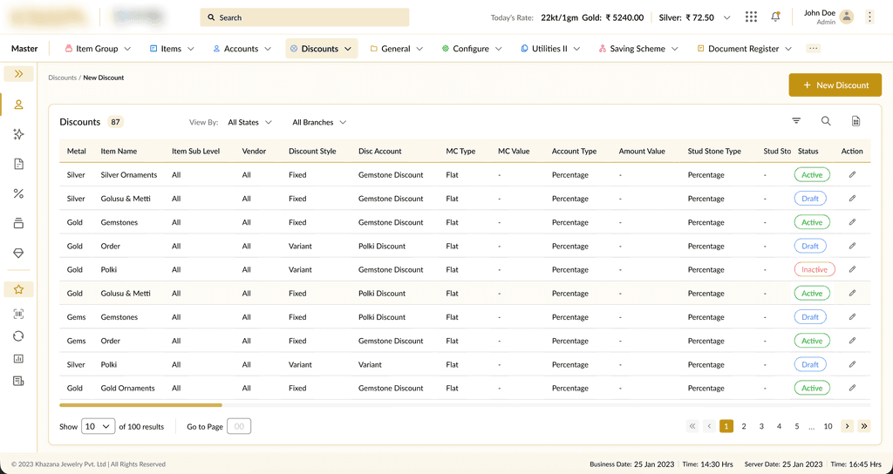Image resolution: width=893 pixels, height=474 pixels.
Task: Click the table search magnifier icon
Action: [x=826, y=120]
